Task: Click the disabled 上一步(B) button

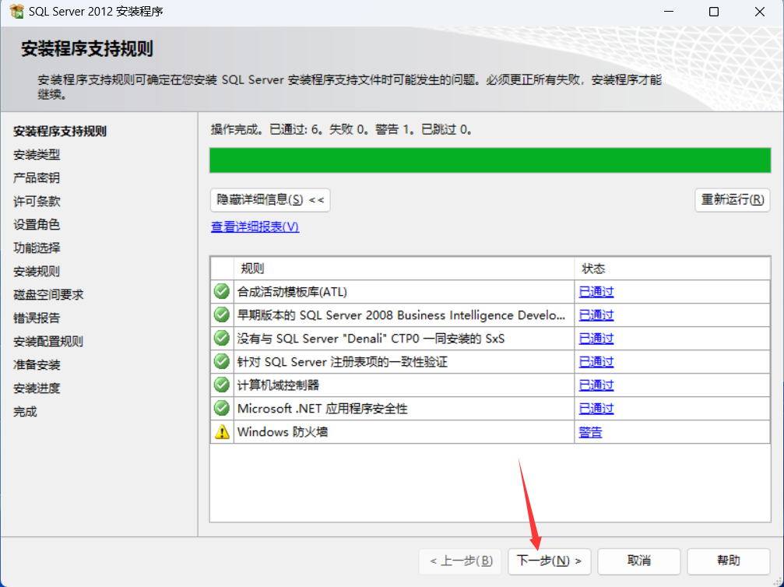Action: coord(460,561)
